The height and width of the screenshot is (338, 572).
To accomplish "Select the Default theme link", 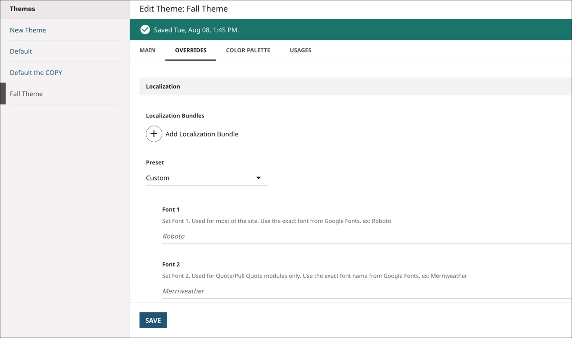I will pyautogui.click(x=21, y=51).
